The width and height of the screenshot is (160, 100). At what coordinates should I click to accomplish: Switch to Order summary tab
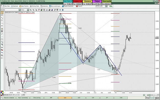[37, 98]
